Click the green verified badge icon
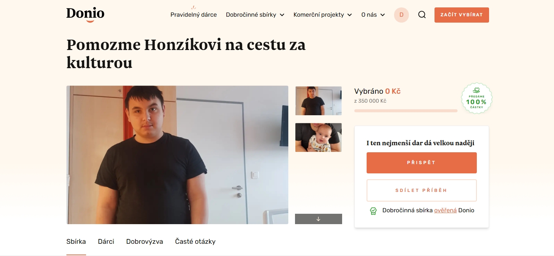 (373, 211)
